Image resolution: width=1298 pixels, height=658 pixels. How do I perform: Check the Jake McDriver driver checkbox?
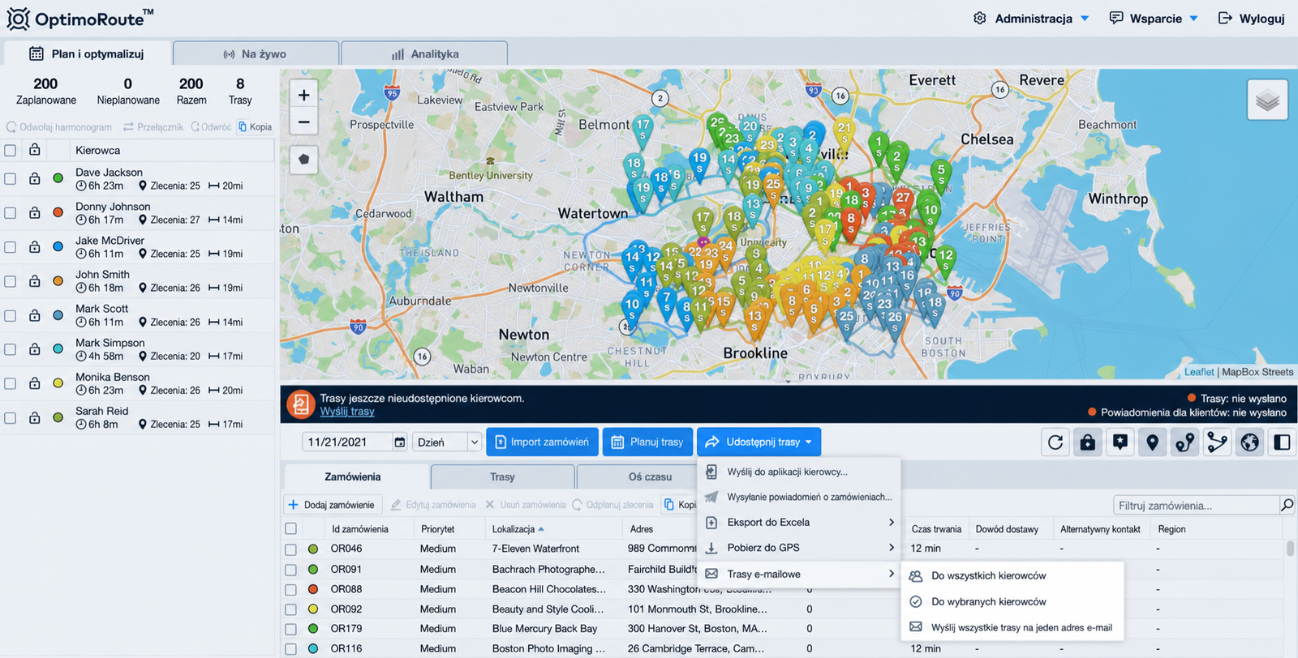(11, 247)
